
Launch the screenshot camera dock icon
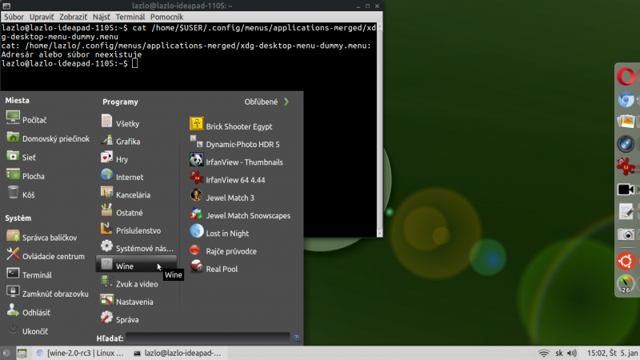(x=626, y=234)
